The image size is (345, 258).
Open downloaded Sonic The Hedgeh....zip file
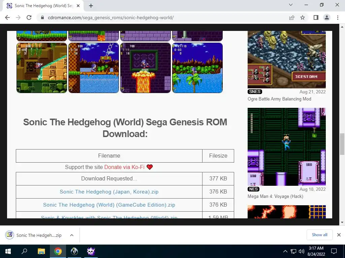34,235
